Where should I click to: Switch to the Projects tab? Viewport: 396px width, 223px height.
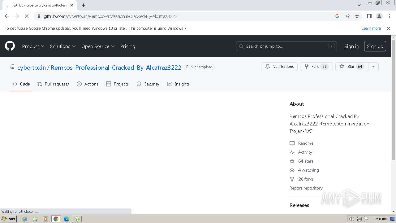[117, 84]
